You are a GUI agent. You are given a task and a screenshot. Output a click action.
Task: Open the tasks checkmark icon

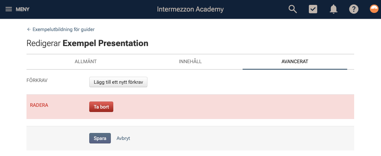coord(313,9)
